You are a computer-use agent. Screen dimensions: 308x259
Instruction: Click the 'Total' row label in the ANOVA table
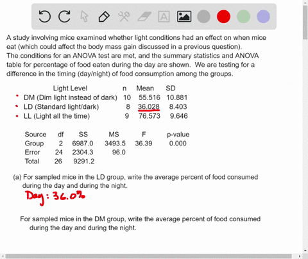tap(32, 161)
